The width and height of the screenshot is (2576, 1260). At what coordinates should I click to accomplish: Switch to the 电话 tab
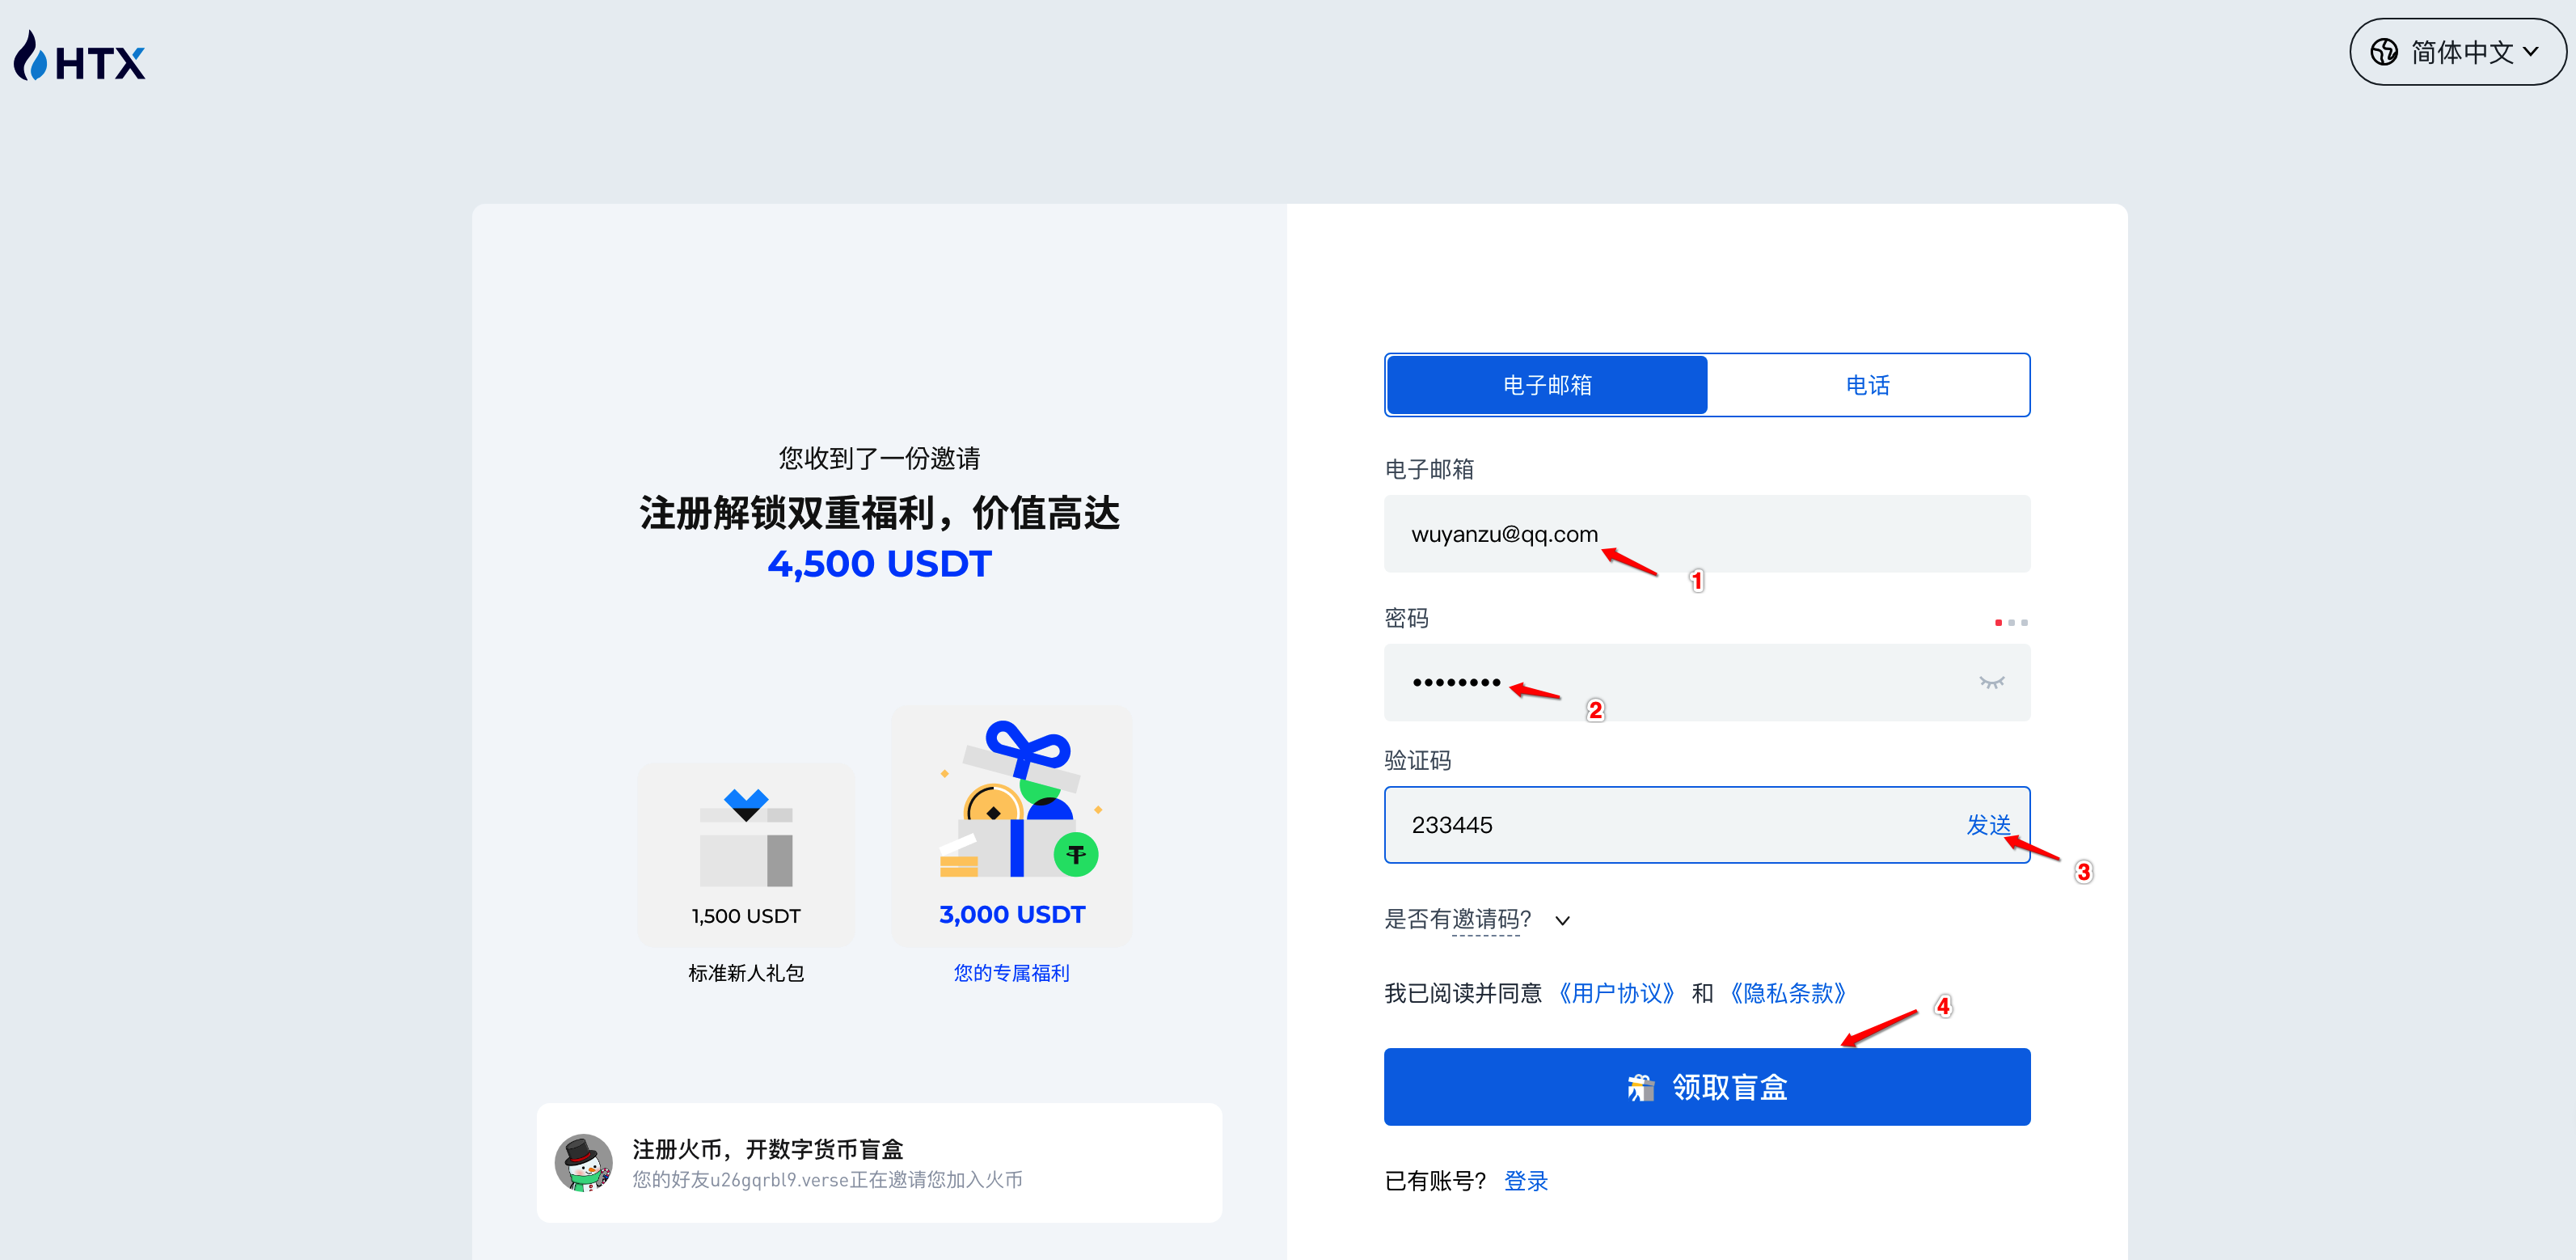[1868, 384]
